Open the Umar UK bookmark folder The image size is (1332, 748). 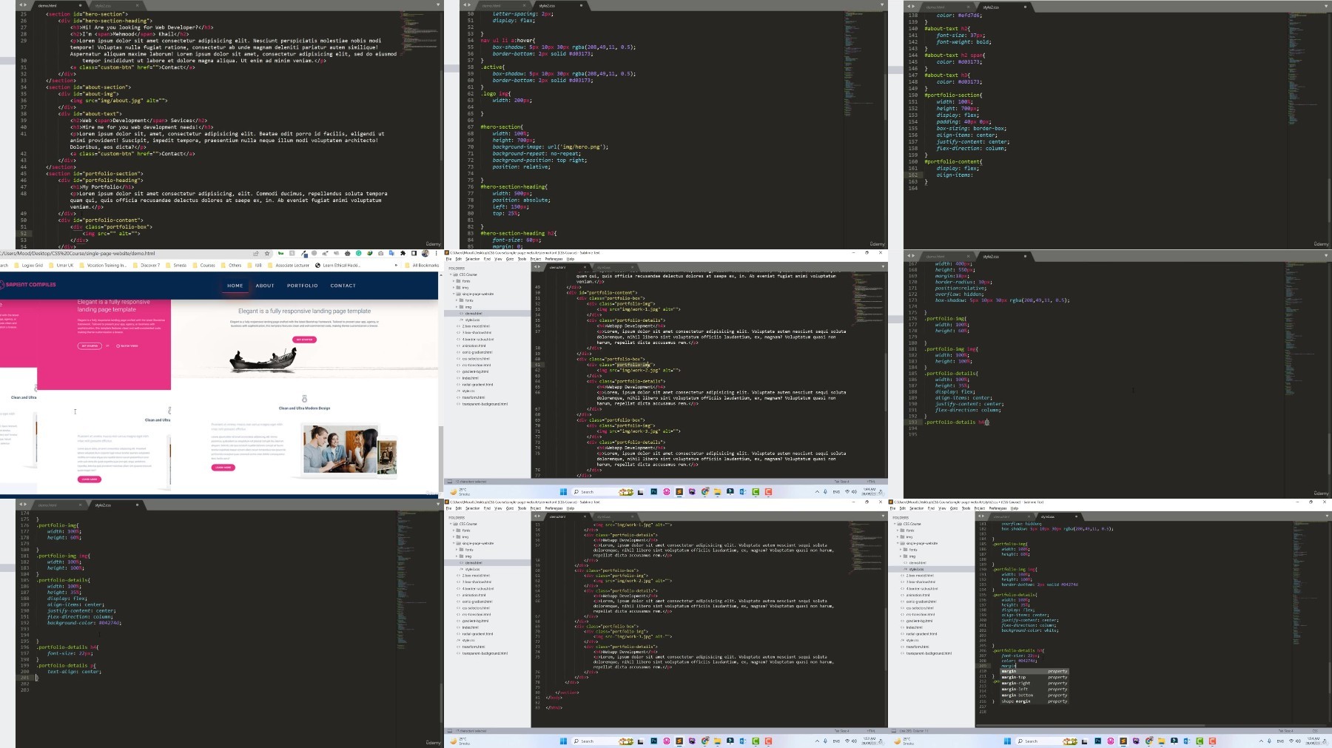tap(61, 265)
